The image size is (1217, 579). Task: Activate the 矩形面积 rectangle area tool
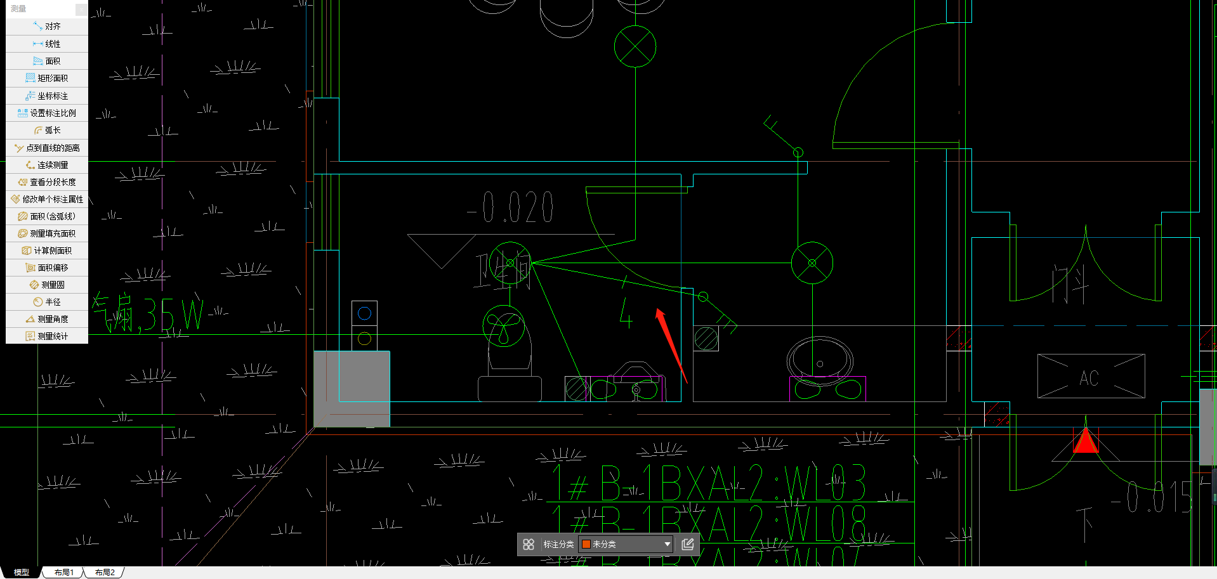click(x=47, y=78)
